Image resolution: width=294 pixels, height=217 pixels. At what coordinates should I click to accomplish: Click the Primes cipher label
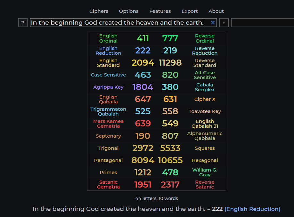108,173
